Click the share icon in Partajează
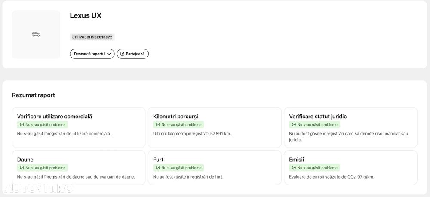The image size is (430, 197). click(x=123, y=54)
